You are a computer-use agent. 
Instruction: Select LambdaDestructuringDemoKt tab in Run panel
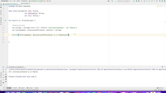[16, 67]
